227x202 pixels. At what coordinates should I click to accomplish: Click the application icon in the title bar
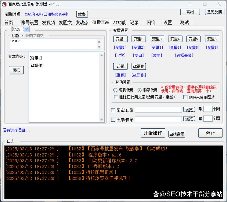pos(4,4)
